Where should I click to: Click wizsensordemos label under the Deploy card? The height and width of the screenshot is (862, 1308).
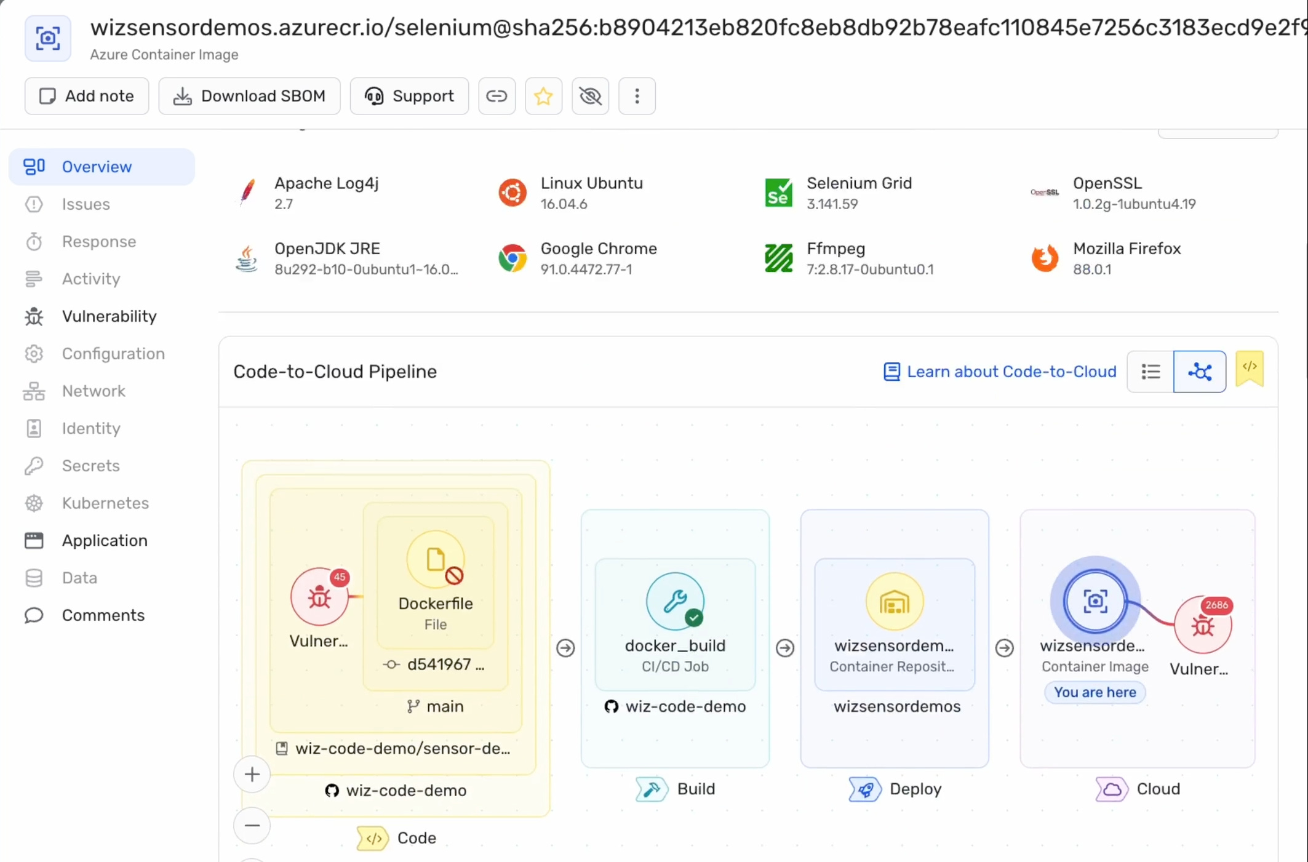coord(897,706)
